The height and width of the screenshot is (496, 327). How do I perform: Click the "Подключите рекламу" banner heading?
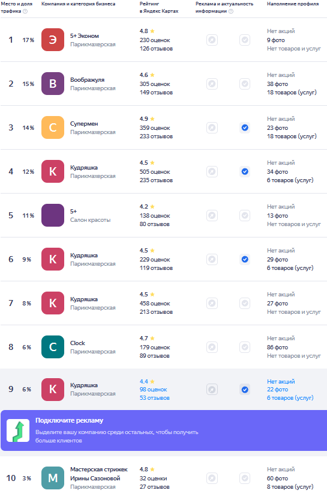pos(69,420)
